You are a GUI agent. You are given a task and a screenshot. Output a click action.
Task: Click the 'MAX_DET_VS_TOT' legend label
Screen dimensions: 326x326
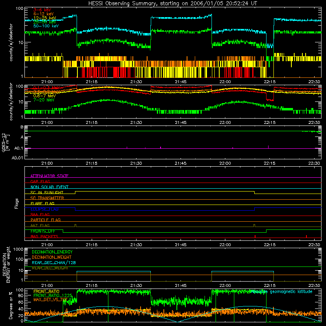tap(51, 300)
